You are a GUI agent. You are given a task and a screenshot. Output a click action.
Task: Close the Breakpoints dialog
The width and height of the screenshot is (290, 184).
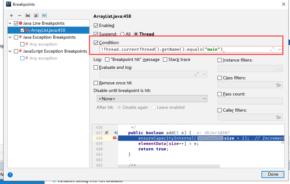pos(283,4)
